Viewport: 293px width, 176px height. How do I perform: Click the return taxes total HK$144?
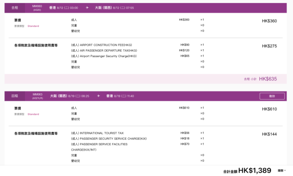click(269, 134)
